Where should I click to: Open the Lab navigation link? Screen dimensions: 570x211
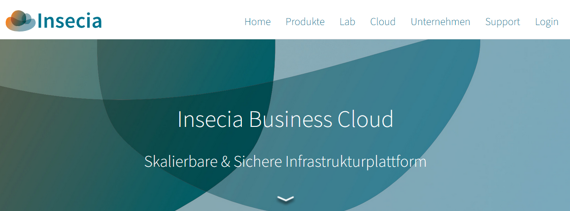pos(347,22)
